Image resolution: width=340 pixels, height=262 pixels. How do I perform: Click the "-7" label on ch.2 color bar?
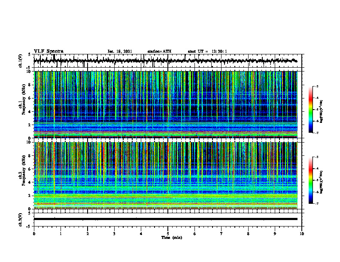pos(316,204)
